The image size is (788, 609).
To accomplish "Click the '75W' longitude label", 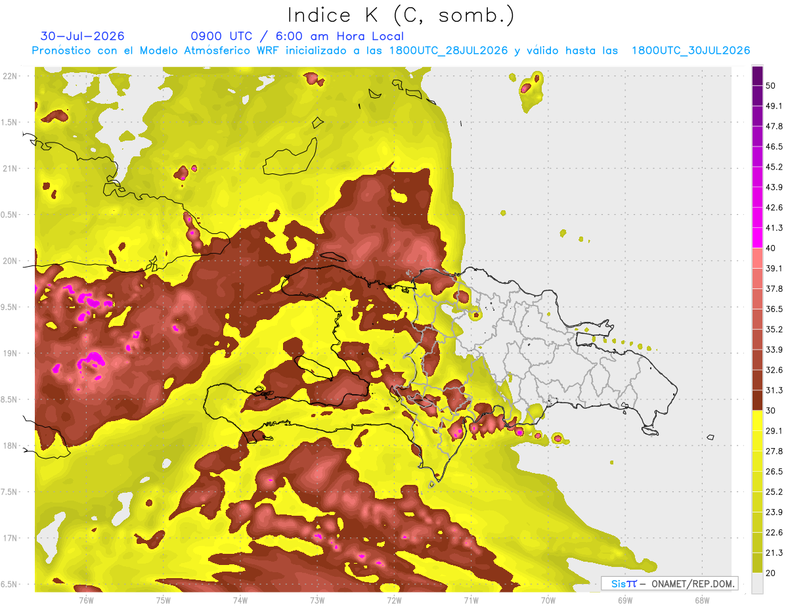I will [x=163, y=600].
